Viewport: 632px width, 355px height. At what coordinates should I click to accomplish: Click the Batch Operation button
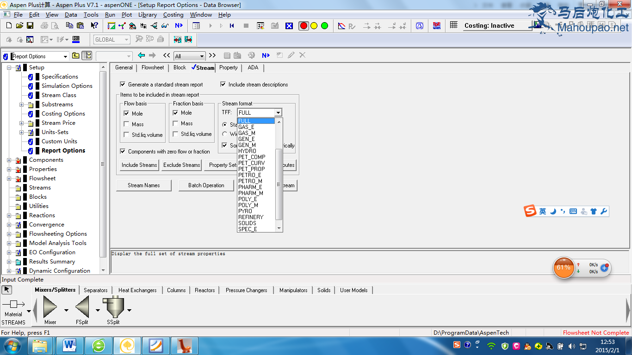click(206, 185)
